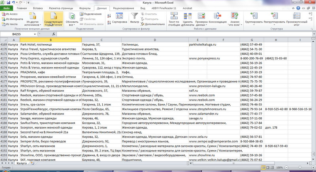This screenshot has height=172, width=316.
Task: Customize Quick Access Toolbar dropdown
Action: click(28, 3)
